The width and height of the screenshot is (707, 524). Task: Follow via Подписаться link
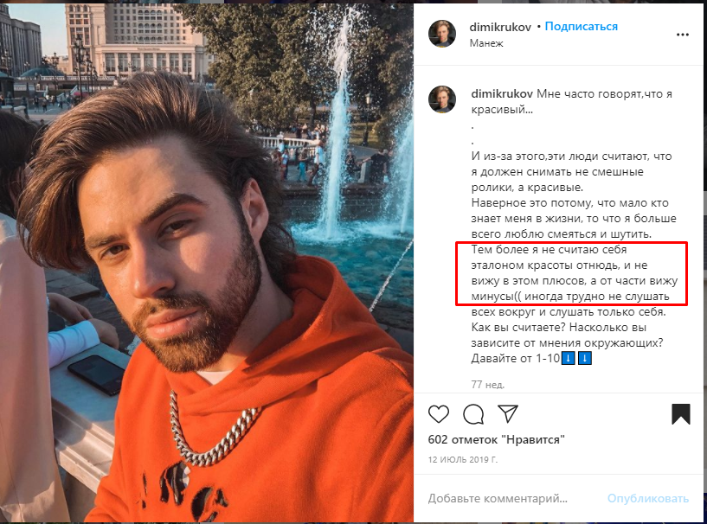click(582, 27)
